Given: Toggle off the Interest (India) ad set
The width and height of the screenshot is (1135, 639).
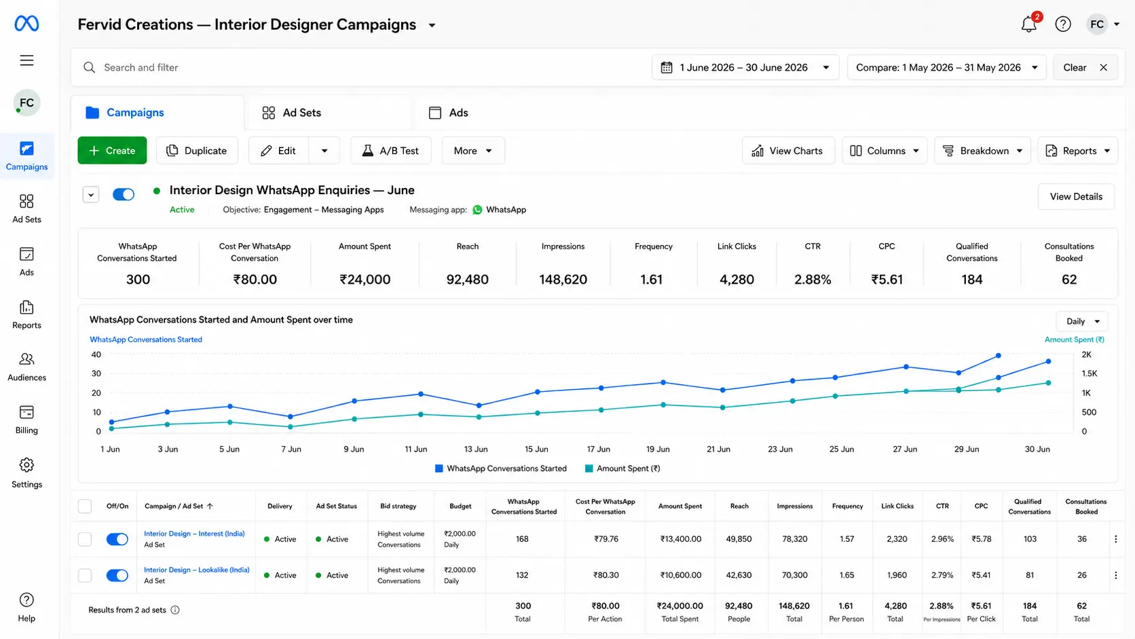Looking at the screenshot, I should coord(117,539).
